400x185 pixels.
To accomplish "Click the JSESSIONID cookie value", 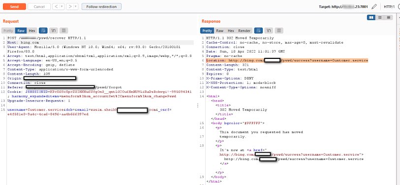I will coord(121,92).
